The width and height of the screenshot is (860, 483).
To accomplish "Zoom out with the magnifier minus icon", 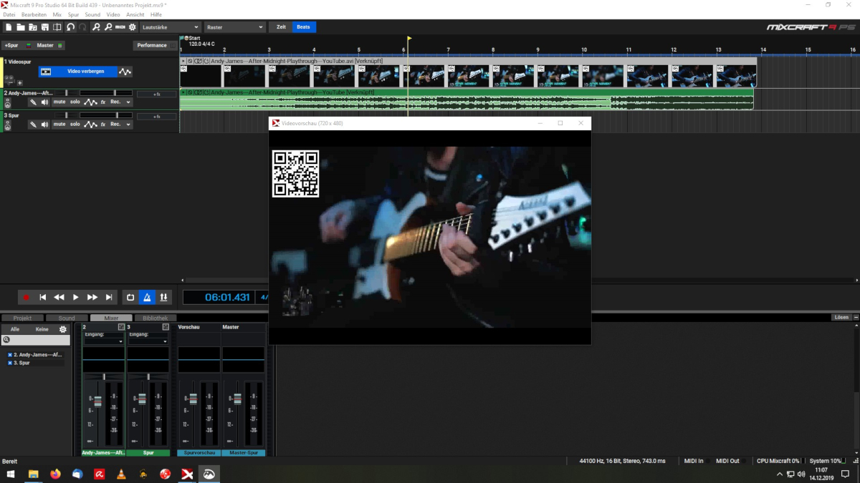I will [x=108, y=27].
